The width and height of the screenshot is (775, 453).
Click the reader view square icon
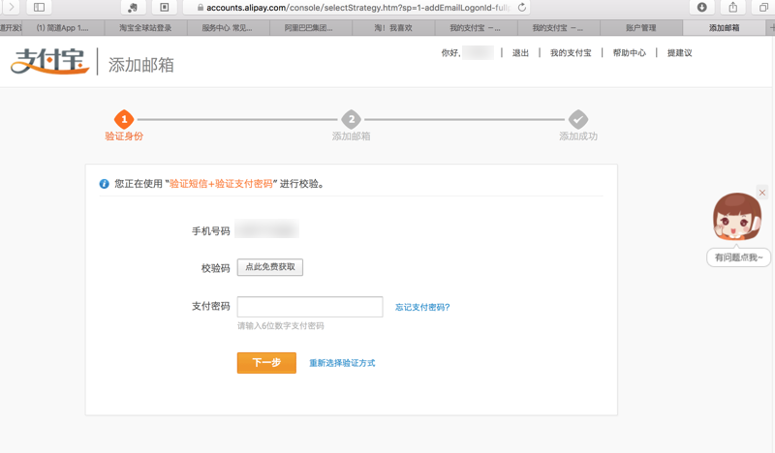(165, 7)
